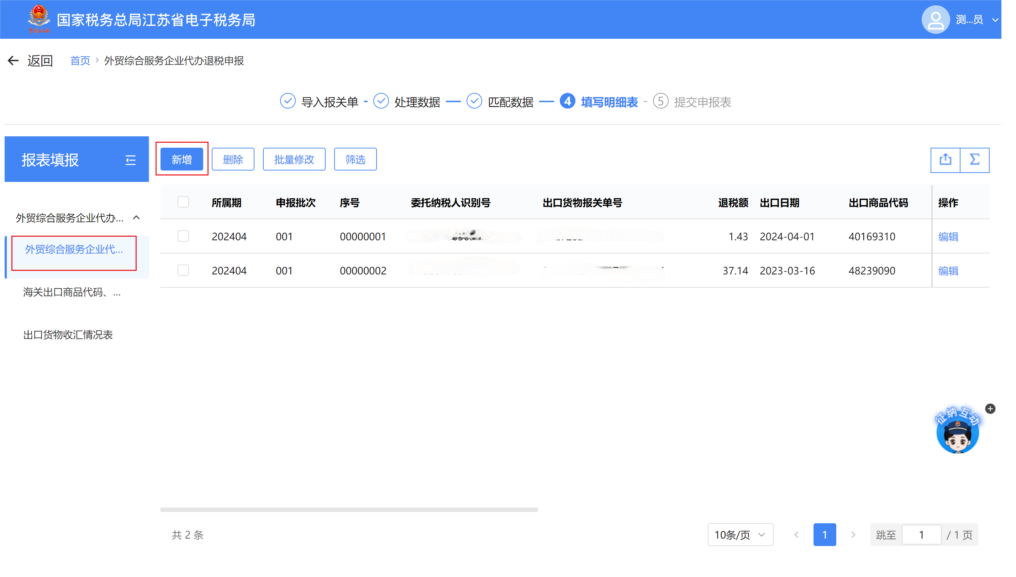Check the row with 序号 00000001
Image resolution: width=1016 pixels, height=577 pixels.
[183, 236]
